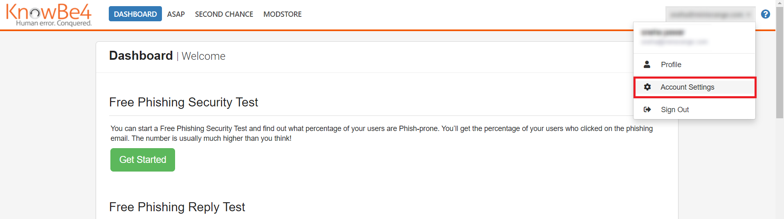Click the person icon beside Profile
The width and height of the screenshot is (784, 219).
coord(647,65)
